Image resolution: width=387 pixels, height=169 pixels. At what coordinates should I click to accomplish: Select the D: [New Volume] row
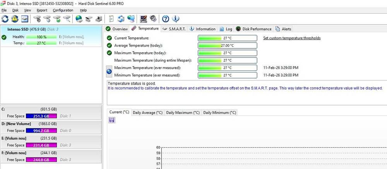click(51, 128)
